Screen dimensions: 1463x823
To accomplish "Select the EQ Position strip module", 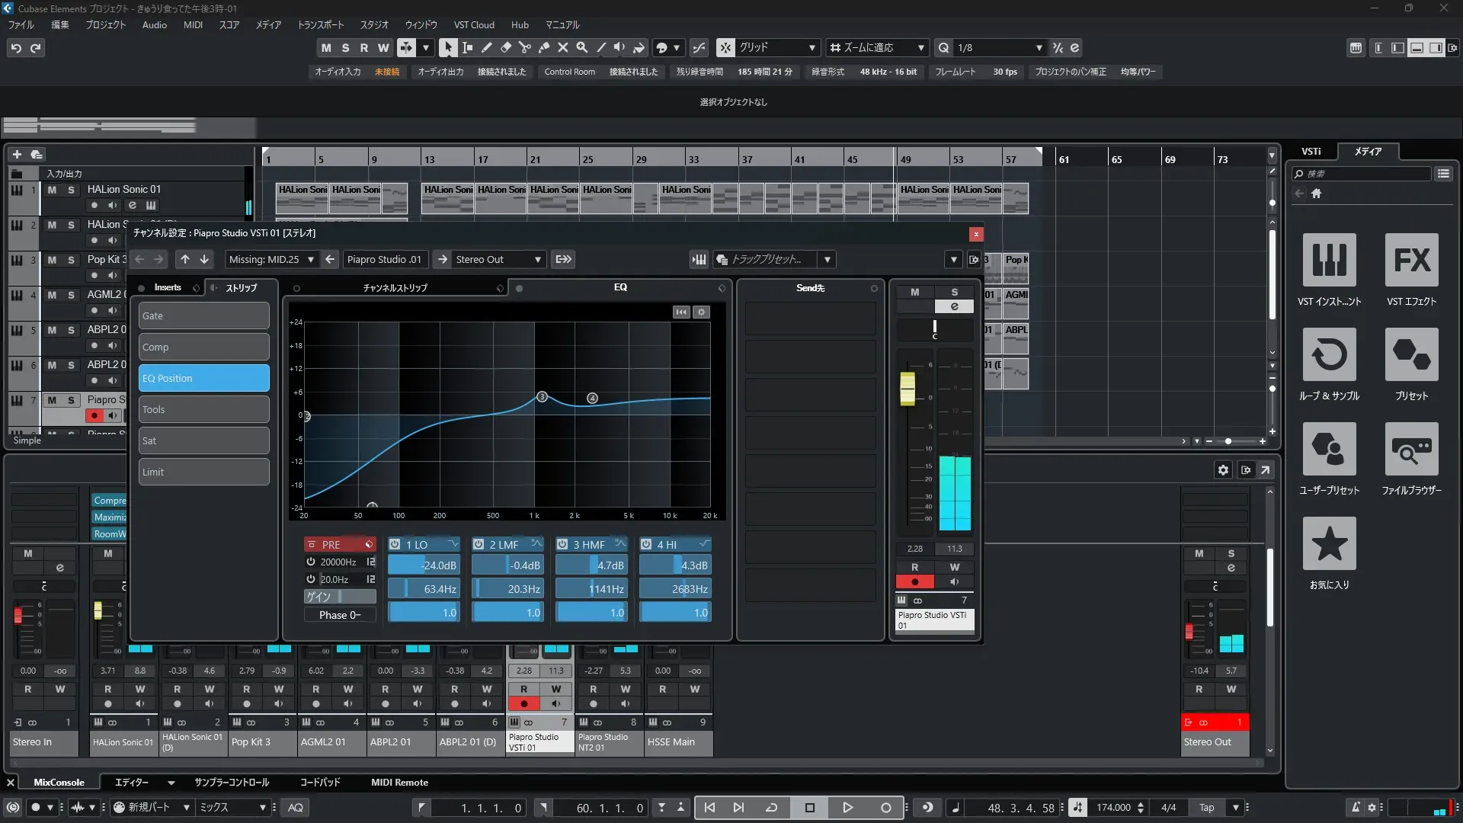I will [x=203, y=379].
